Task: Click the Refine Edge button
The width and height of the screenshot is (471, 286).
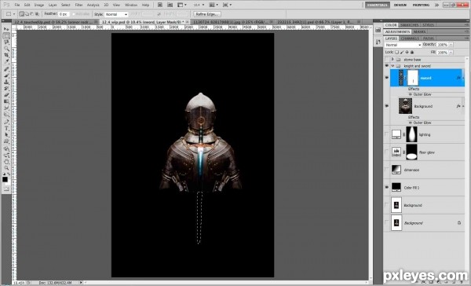Action: click(x=207, y=14)
